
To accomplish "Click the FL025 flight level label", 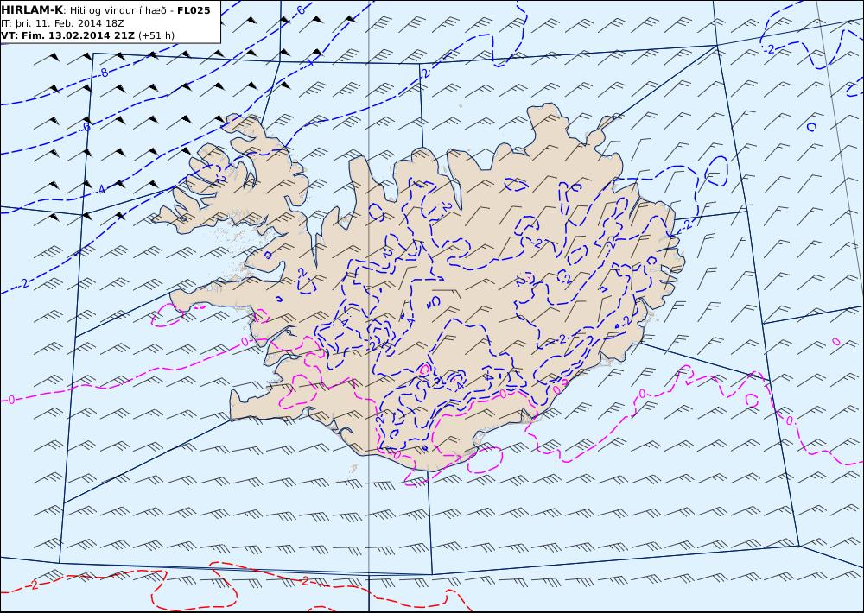I will (x=194, y=10).
